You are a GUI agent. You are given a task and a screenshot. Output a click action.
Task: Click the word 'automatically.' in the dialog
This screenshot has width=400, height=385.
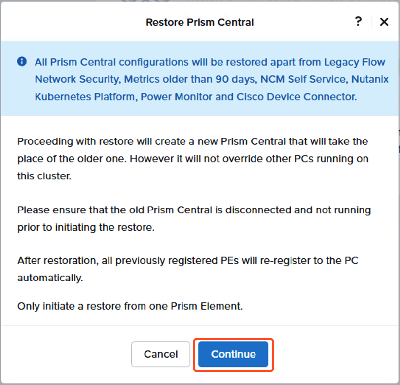pyautogui.click(x=50, y=278)
